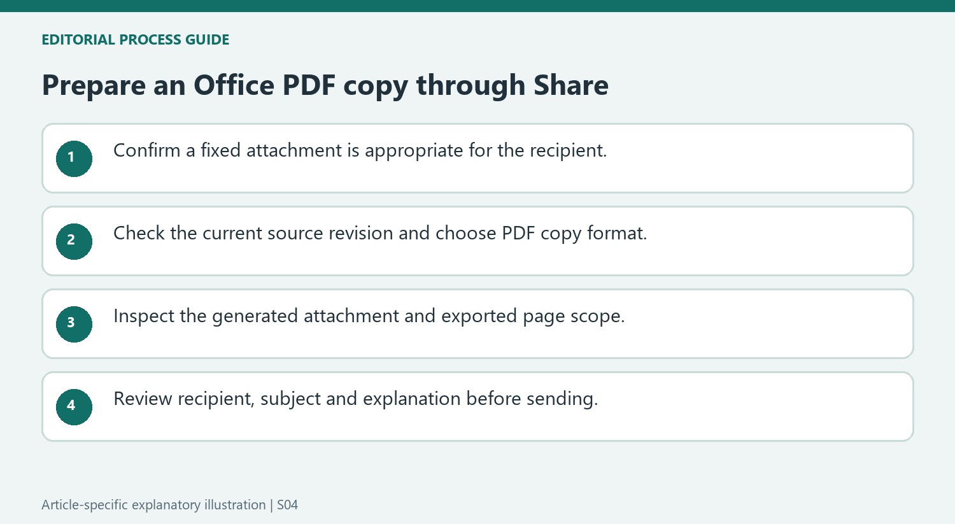Click the green number 1 step badge
This screenshot has width=955, height=524.
(x=74, y=159)
